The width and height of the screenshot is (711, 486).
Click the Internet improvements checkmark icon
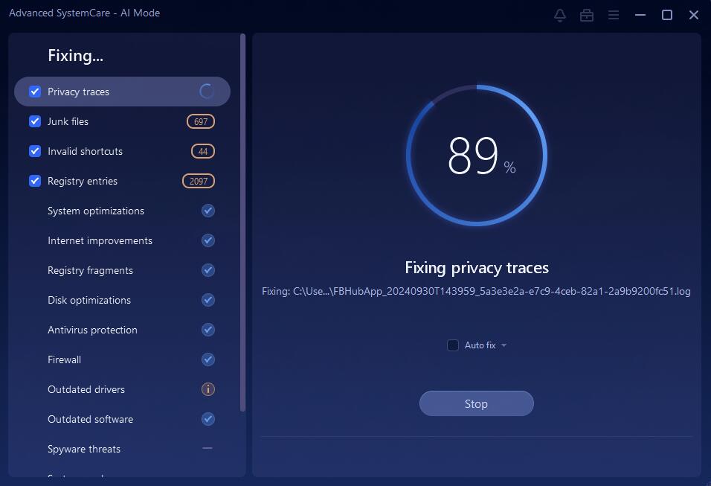point(208,240)
